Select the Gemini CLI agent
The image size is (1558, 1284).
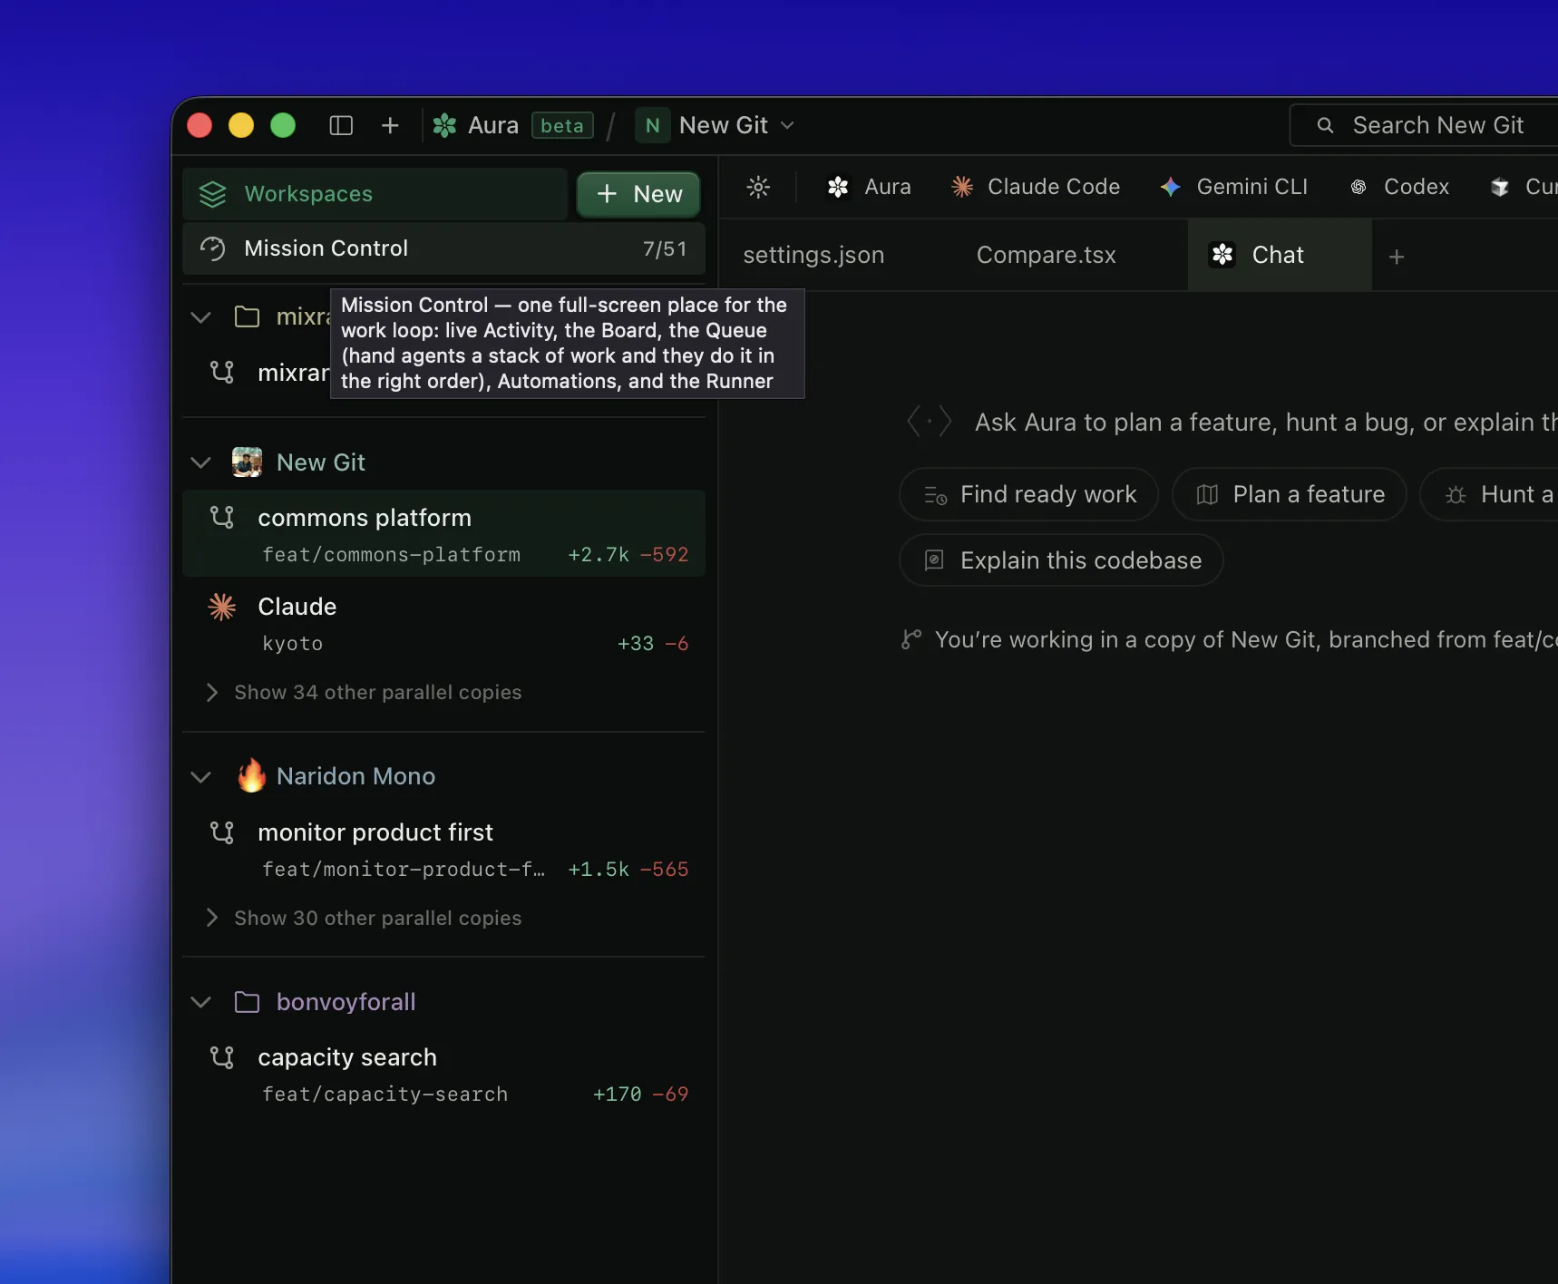point(1233,187)
